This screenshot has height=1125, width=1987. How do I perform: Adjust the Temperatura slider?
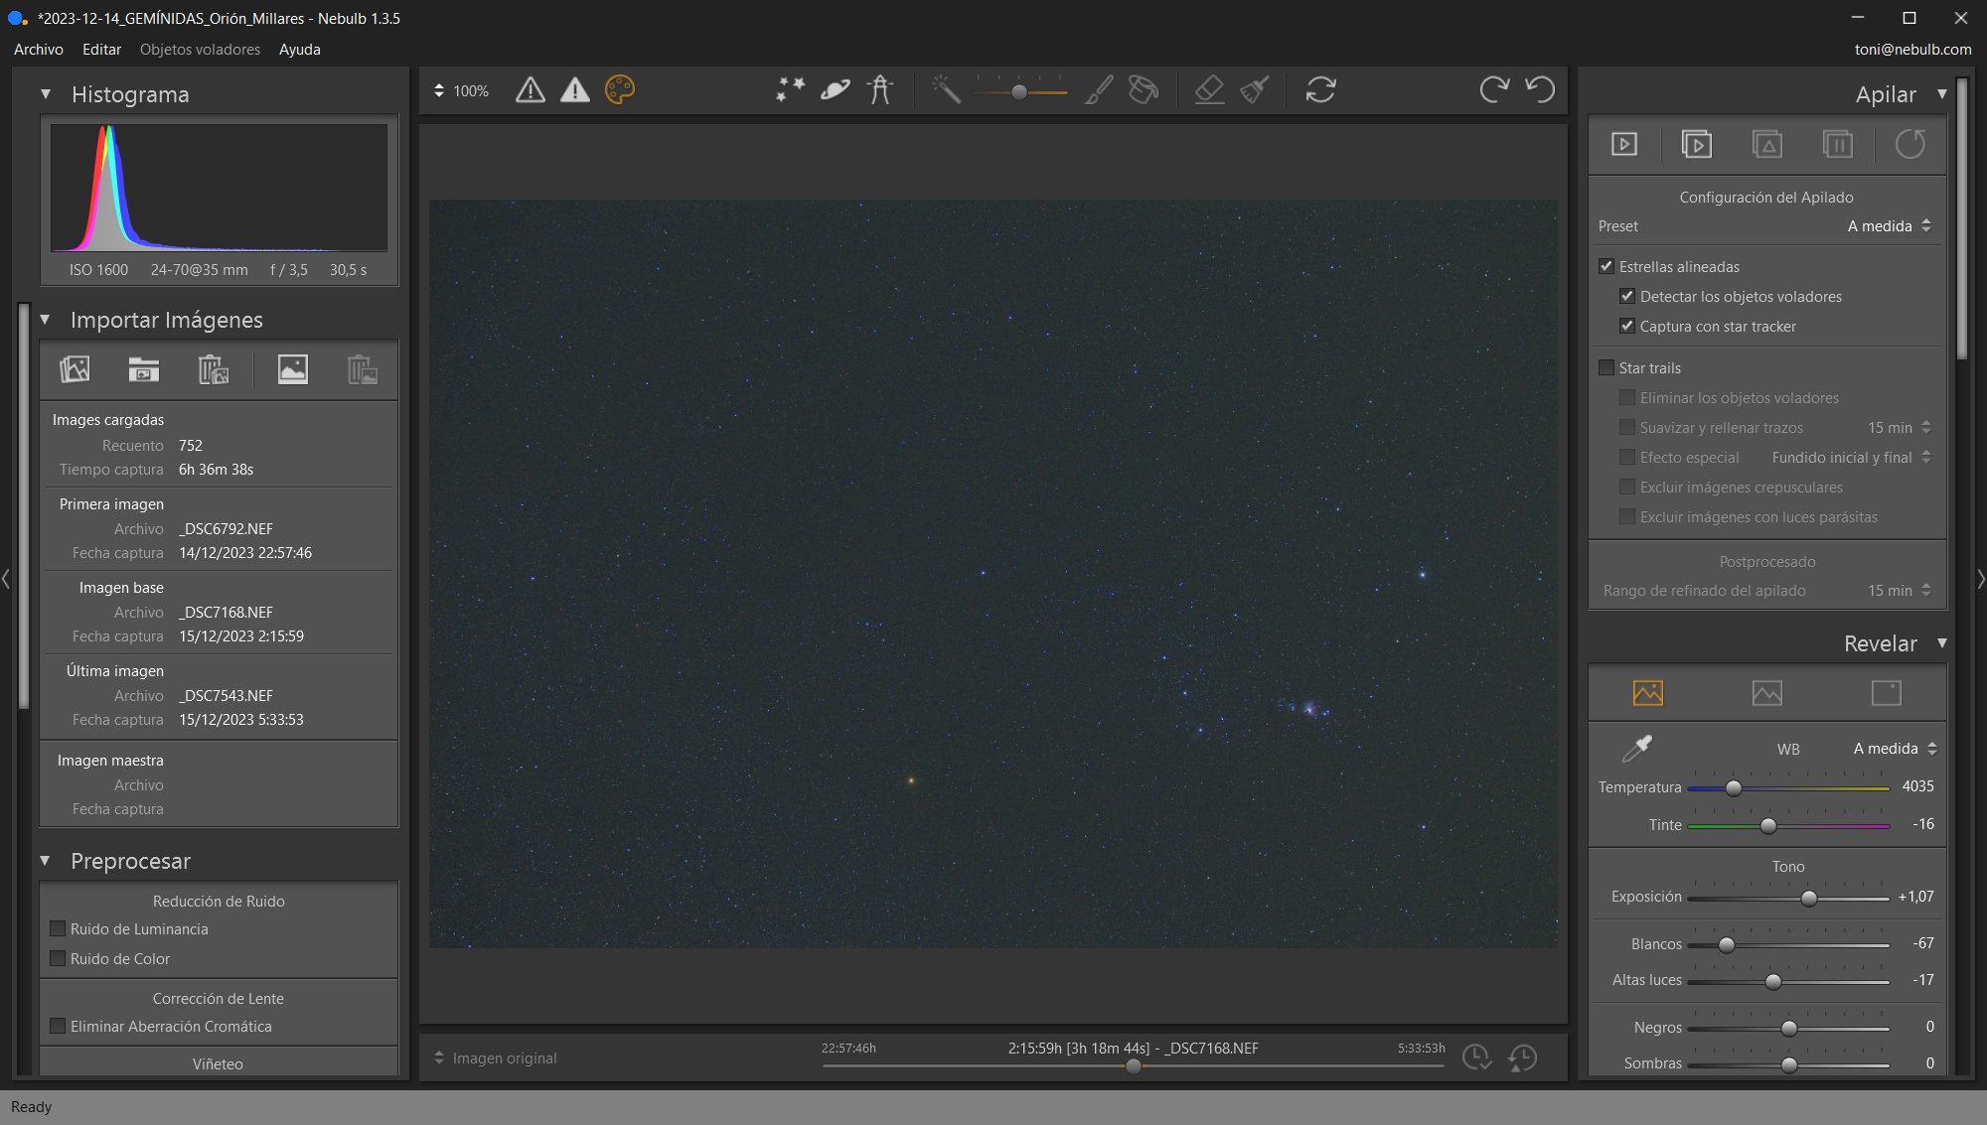pos(1734,788)
